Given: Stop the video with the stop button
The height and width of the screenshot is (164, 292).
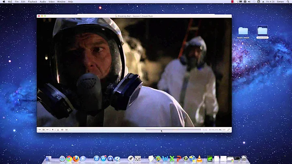Looking at the screenshot, I should pyautogui.click(x=53, y=130).
